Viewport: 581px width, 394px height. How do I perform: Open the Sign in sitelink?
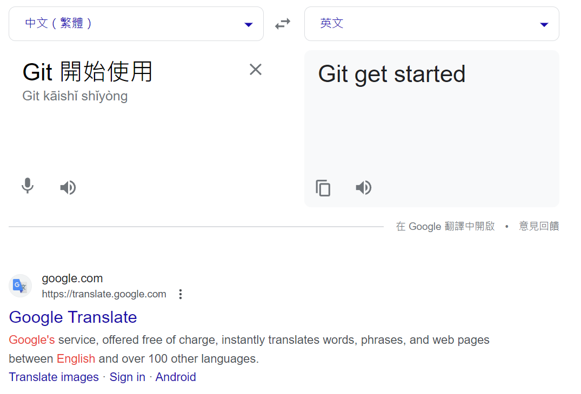coord(128,377)
